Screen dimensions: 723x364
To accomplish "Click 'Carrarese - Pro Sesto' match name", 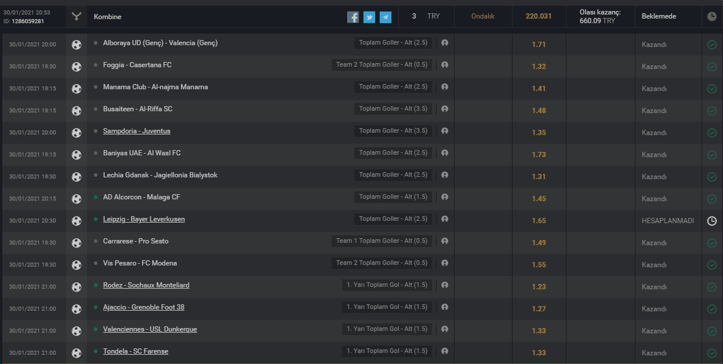I will (136, 241).
